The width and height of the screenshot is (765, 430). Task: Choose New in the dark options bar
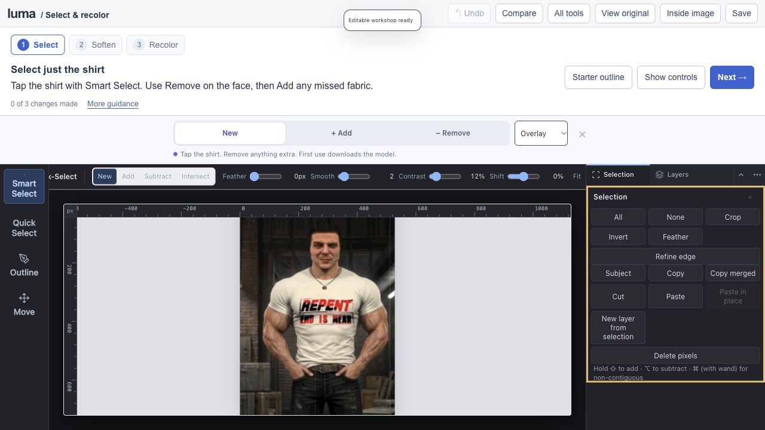[x=105, y=176]
